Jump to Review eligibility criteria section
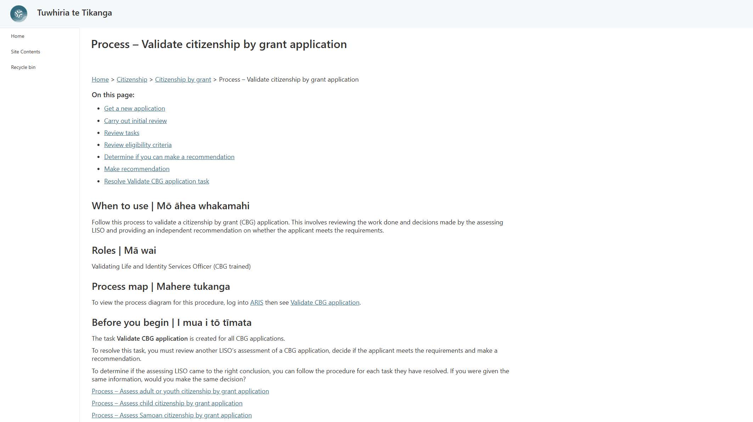Image resolution: width=753 pixels, height=422 pixels. [138, 145]
